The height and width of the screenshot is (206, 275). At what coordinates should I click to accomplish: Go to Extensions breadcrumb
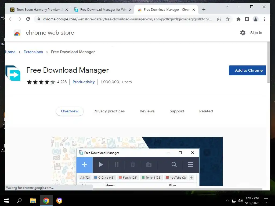point(33,52)
